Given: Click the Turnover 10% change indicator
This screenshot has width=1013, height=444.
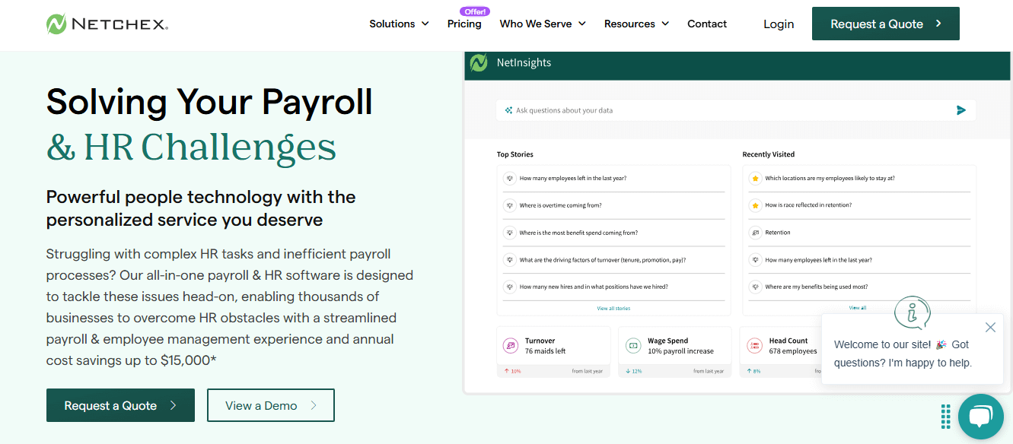Looking at the screenshot, I should [512, 371].
